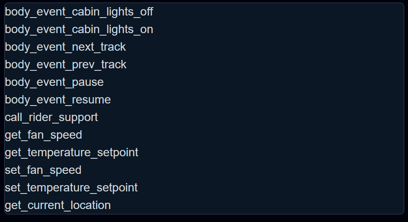Click the set_temperature_setpoint entry

71,188
